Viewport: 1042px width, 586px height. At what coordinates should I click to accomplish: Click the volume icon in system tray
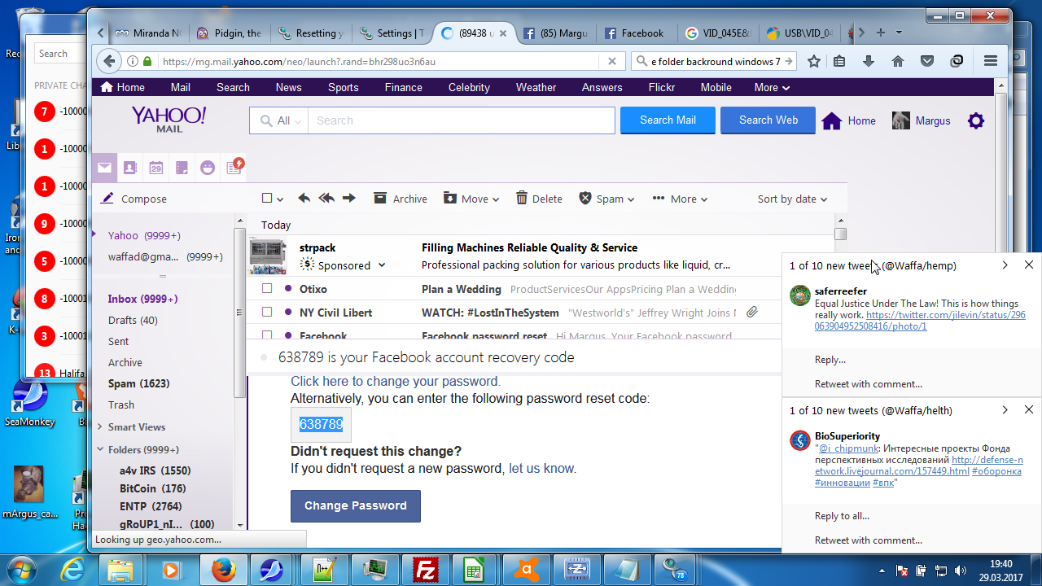pyautogui.click(x=961, y=571)
